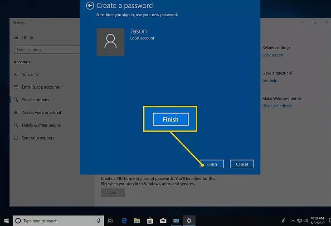331x226 pixels.
Task: Click Give us feedback link
Action: point(277,106)
